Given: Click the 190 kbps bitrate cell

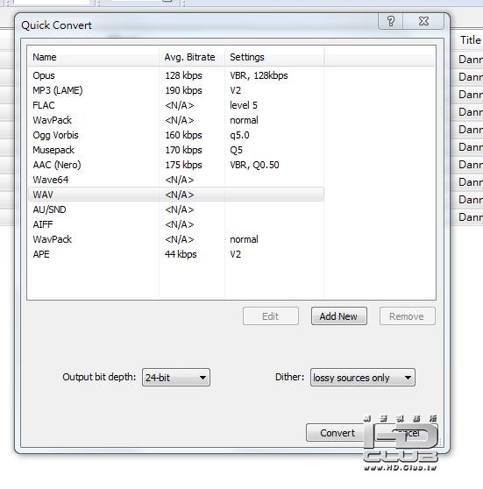Looking at the screenshot, I should [x=183, y=90].
